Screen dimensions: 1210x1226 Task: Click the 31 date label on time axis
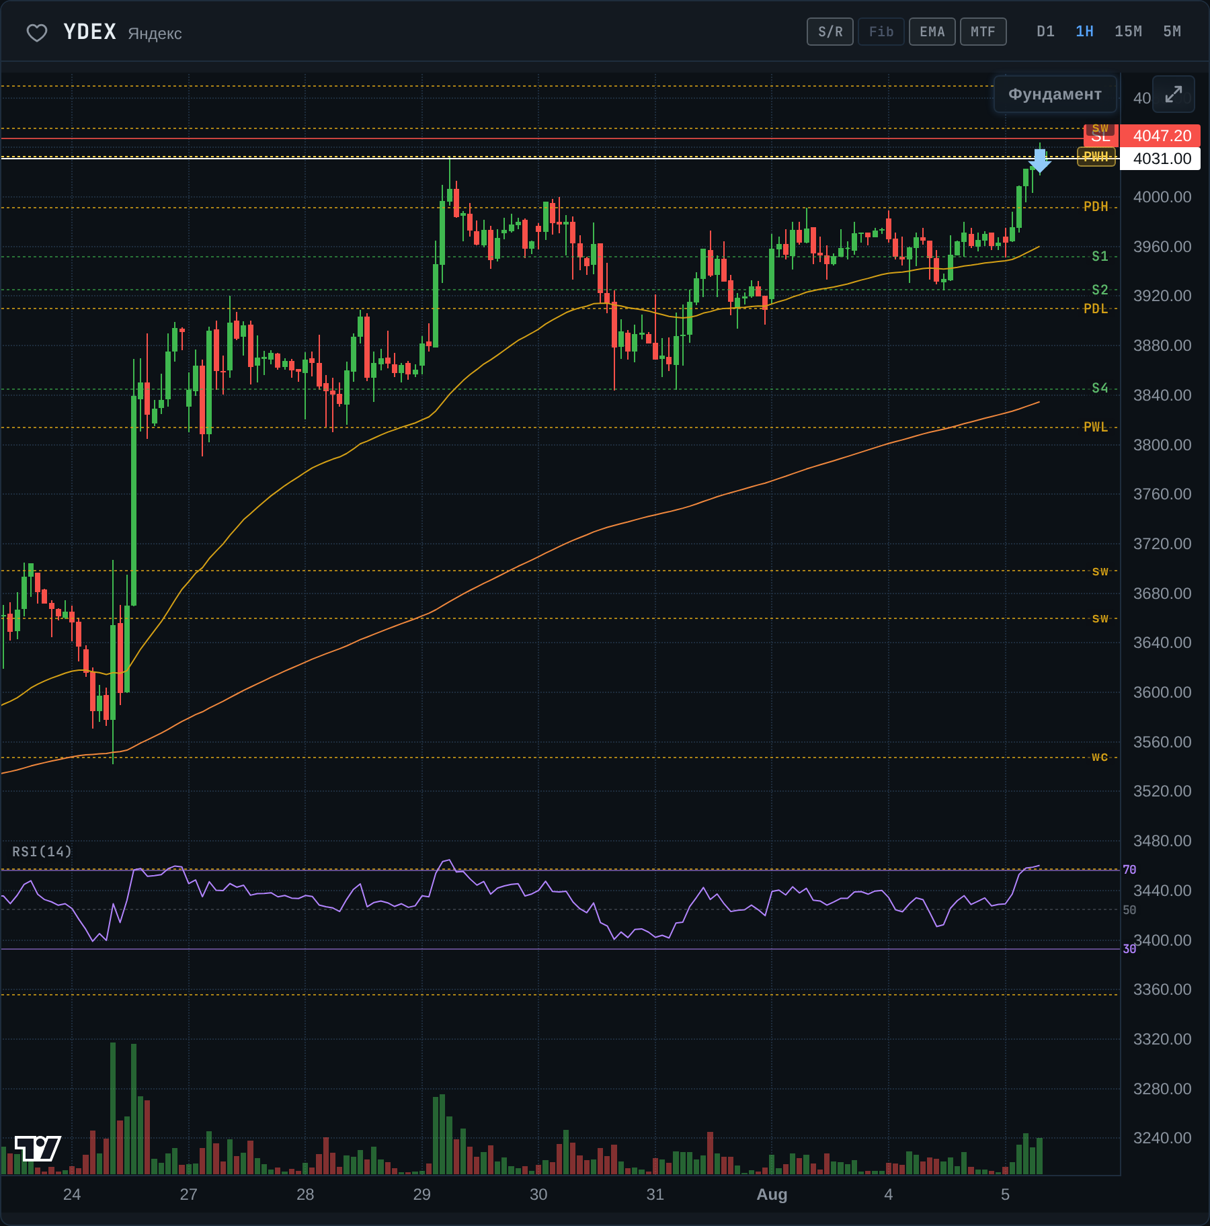[x=655, y=1194]
